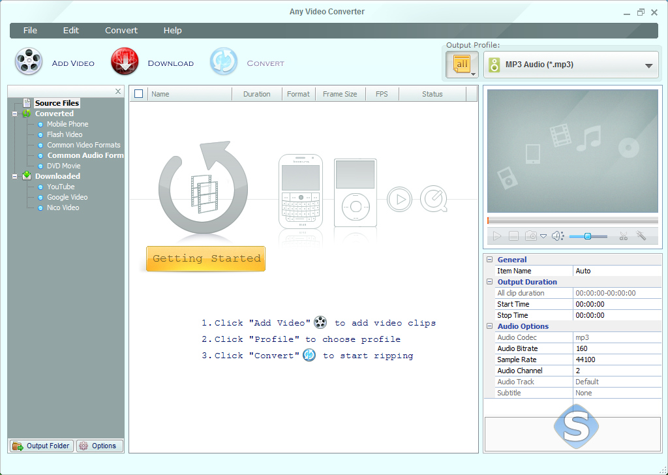The width and height of the screenshot is (668, 475).
Task: Open the Help menu
Action: (172, 31)
